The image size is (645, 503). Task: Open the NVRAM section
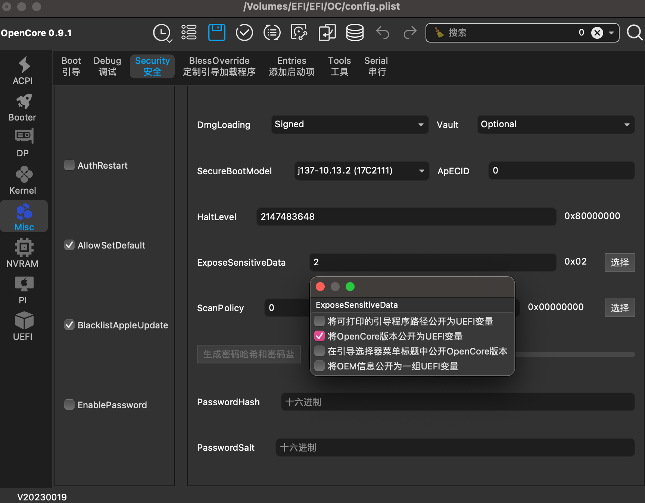click(x=23, y=253)
